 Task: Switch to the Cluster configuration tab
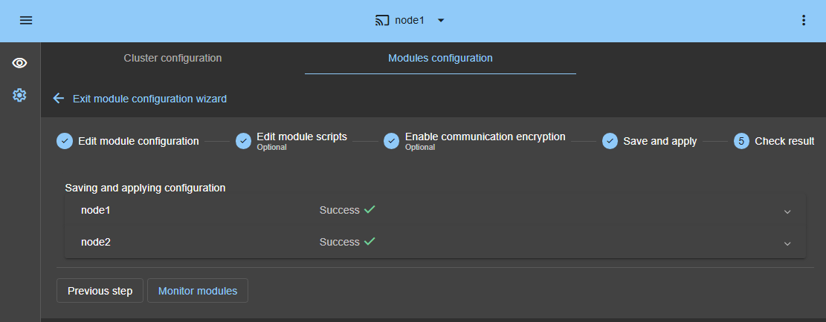[172, 58]
